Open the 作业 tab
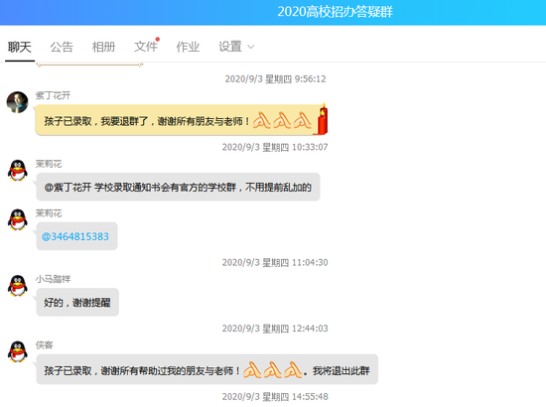The image size is (546, 407). [188, 47]
